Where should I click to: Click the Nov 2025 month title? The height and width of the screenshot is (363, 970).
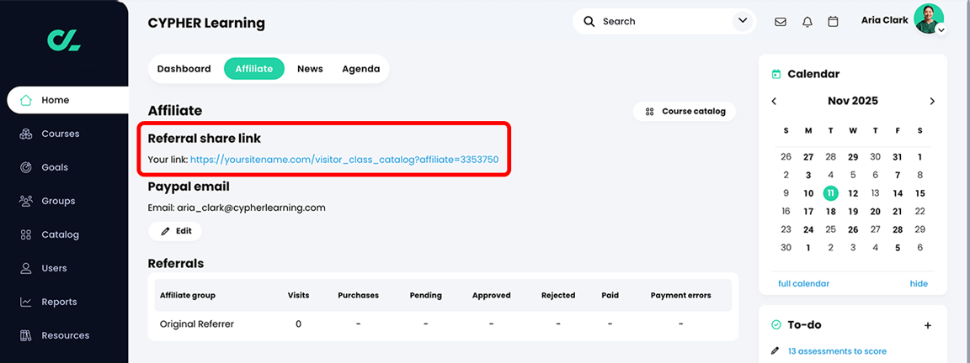(x=852, y=101)
